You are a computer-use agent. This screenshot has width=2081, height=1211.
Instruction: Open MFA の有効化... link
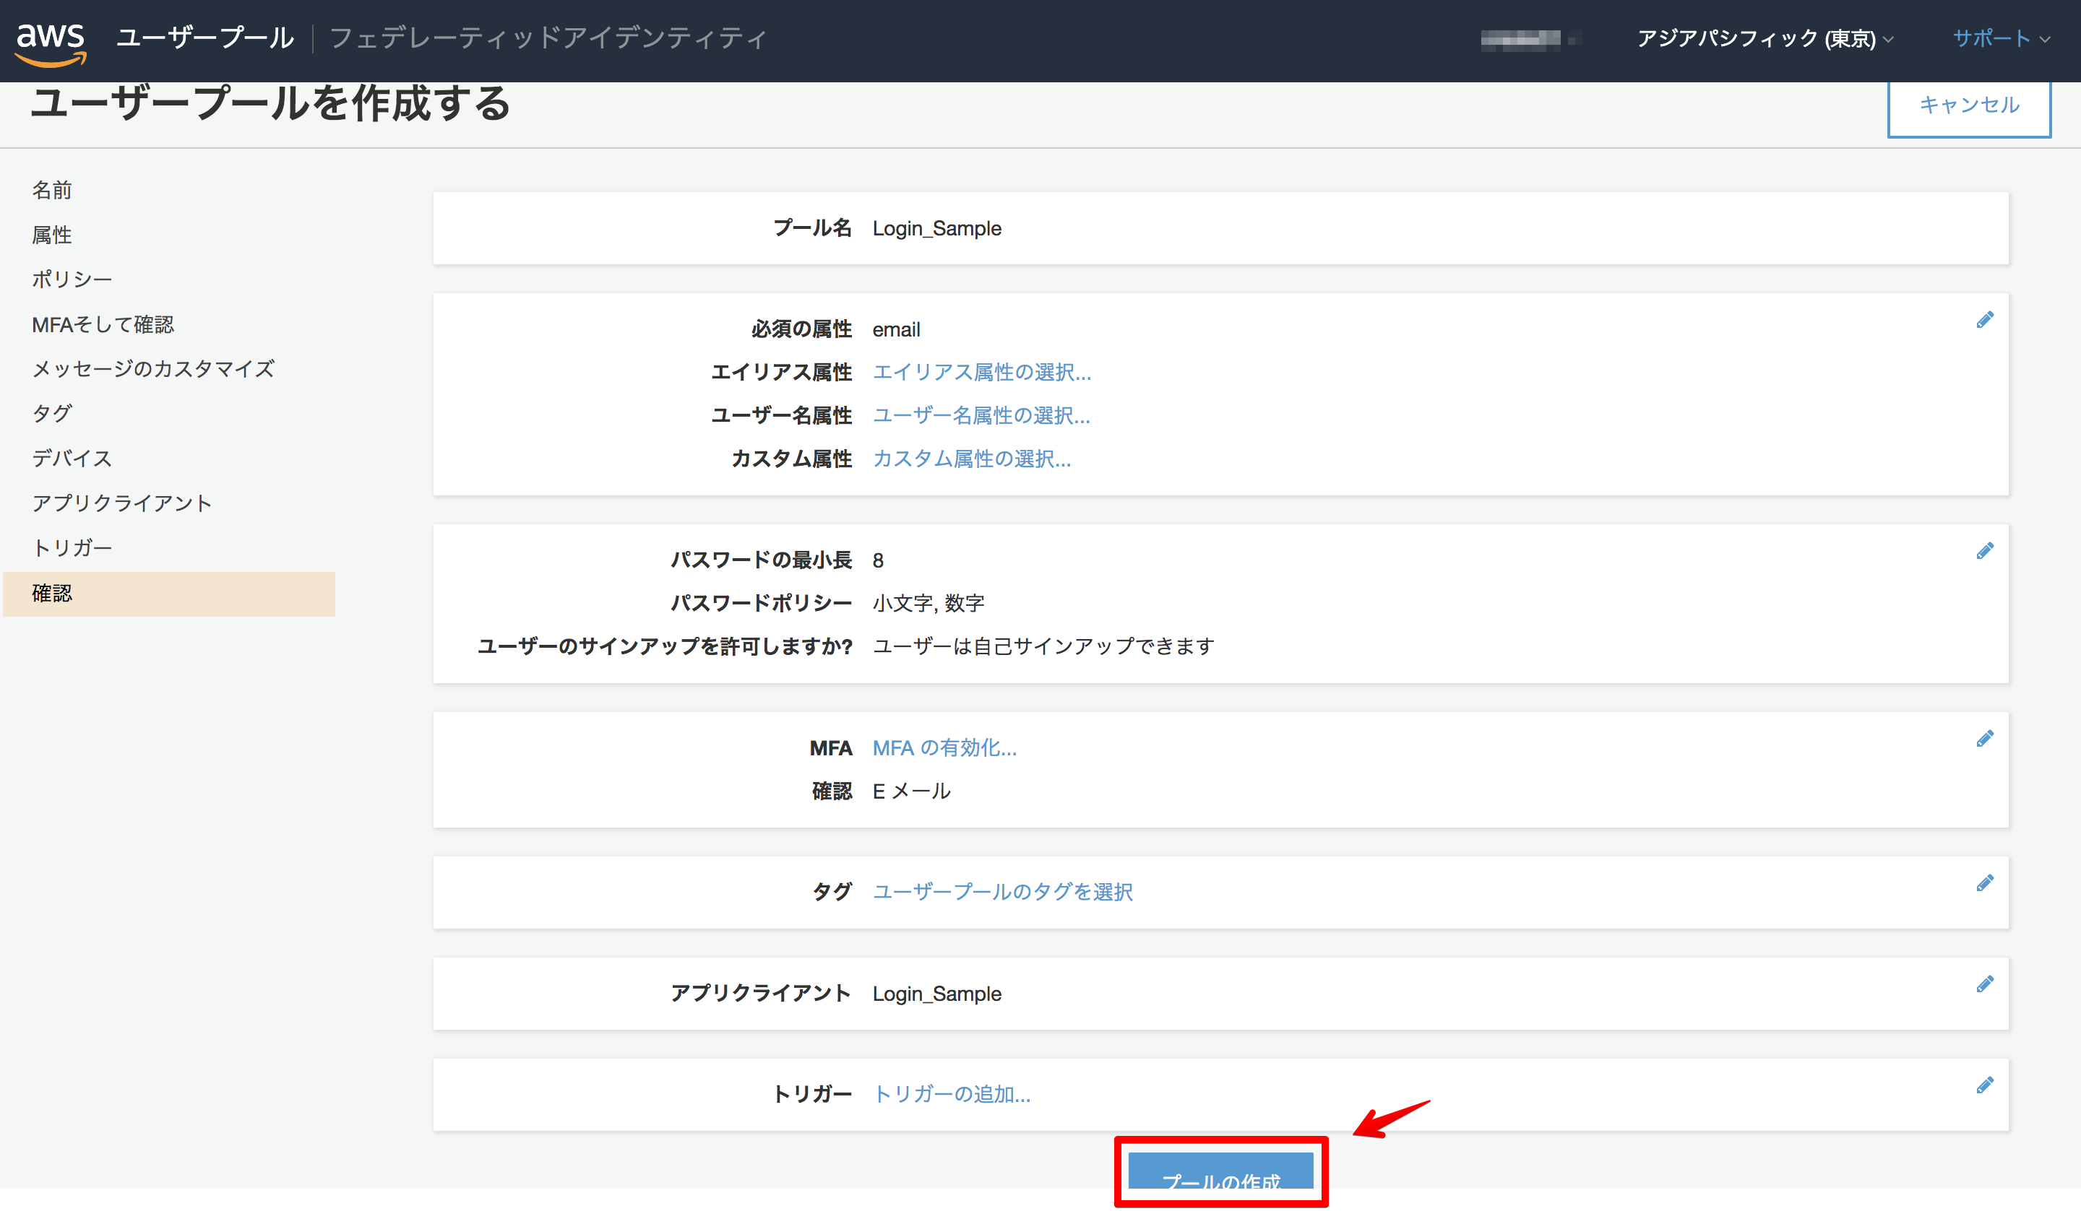tap(944, 749)
